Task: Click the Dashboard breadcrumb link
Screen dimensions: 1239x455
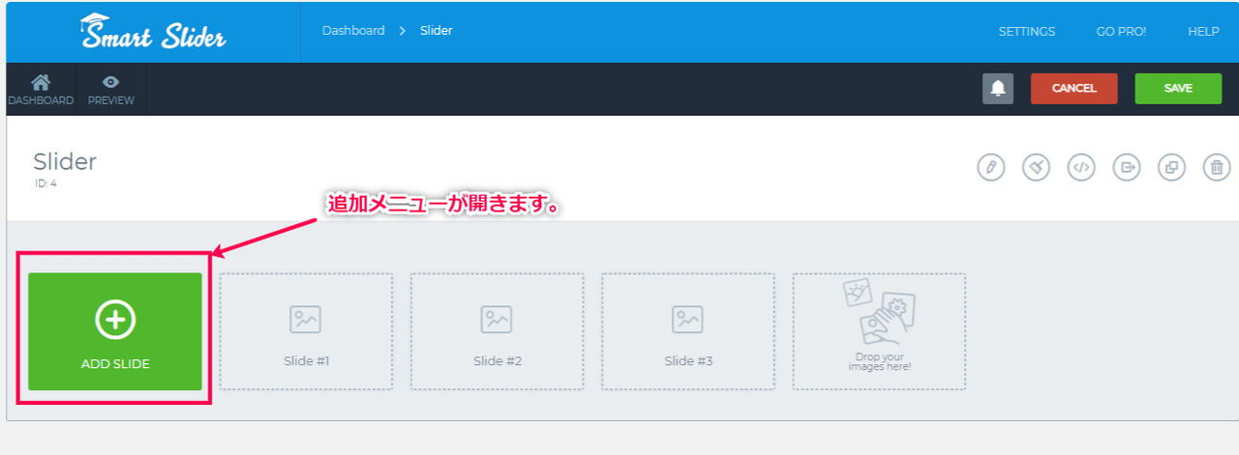Action: pyautogui.click(x=353, y=31)
